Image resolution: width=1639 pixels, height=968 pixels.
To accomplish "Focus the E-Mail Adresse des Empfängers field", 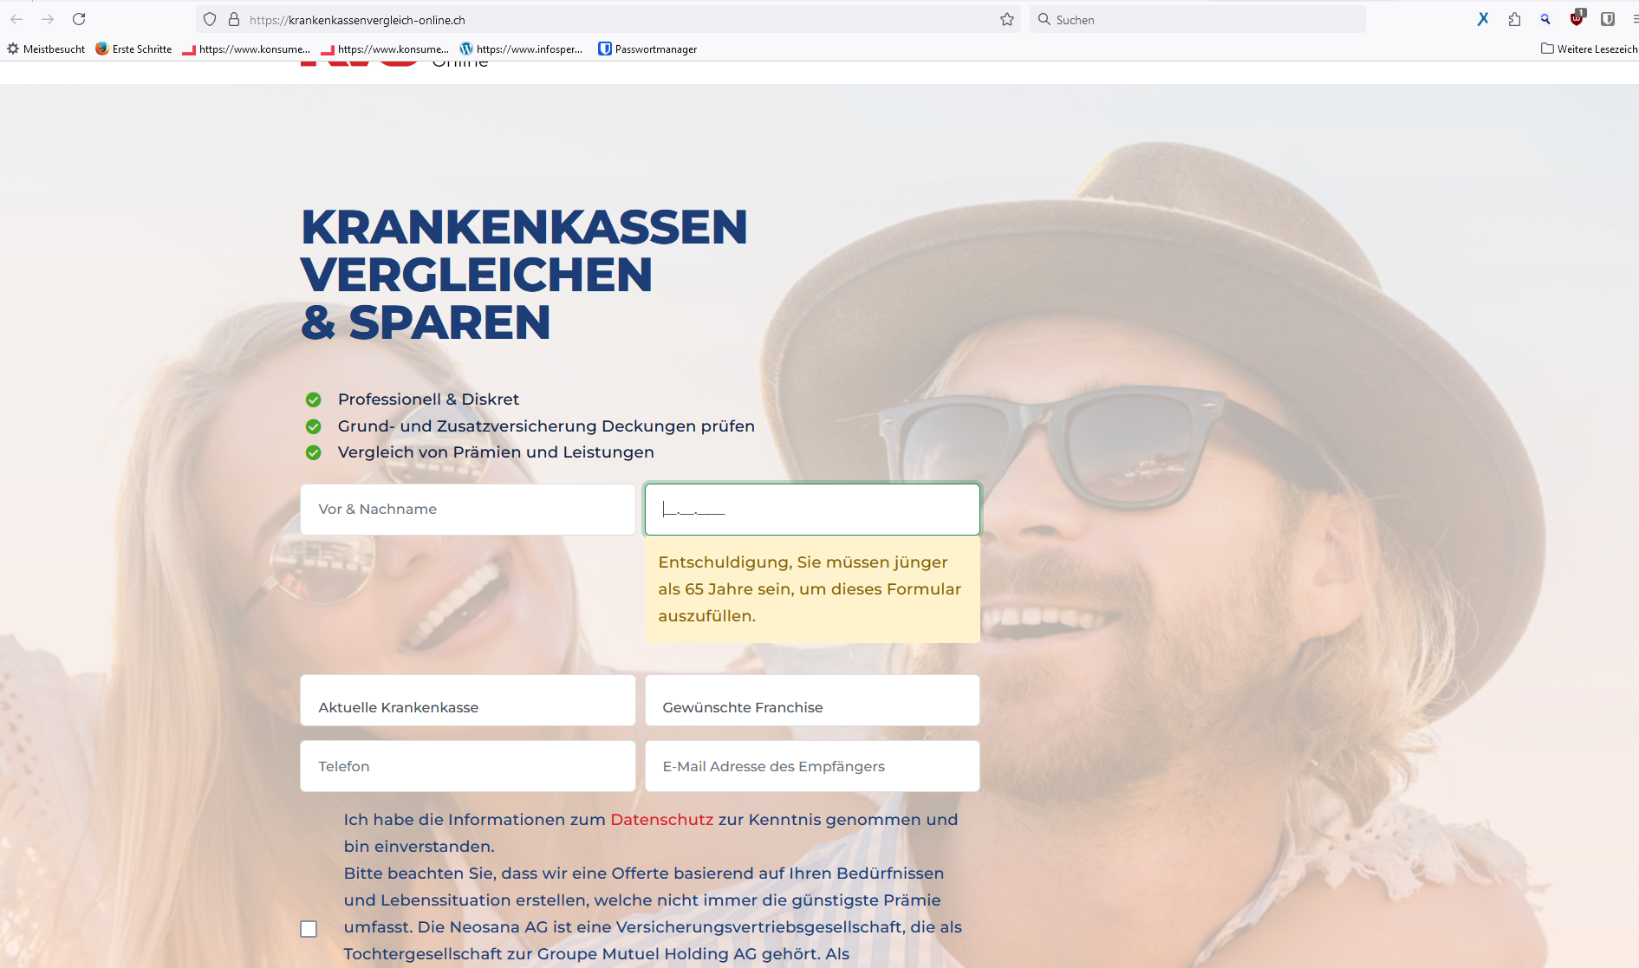I will click(812, 766).
